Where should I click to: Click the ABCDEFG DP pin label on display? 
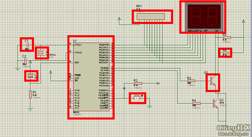pos(198,30)
